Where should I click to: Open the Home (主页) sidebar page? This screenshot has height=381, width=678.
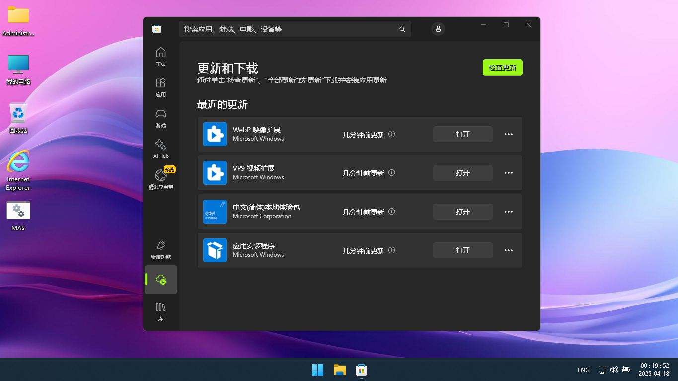coord(160,57)
